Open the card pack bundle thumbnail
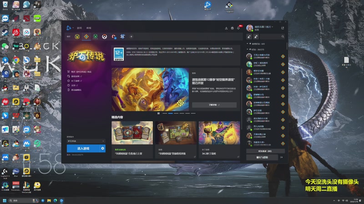Image resolution: width=364 pixels, height=204 pixels. tap(132, 133)
